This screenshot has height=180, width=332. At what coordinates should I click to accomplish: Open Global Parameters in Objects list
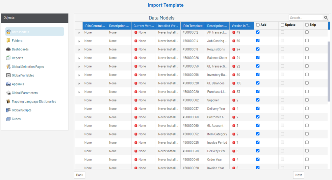pos(25,93)
